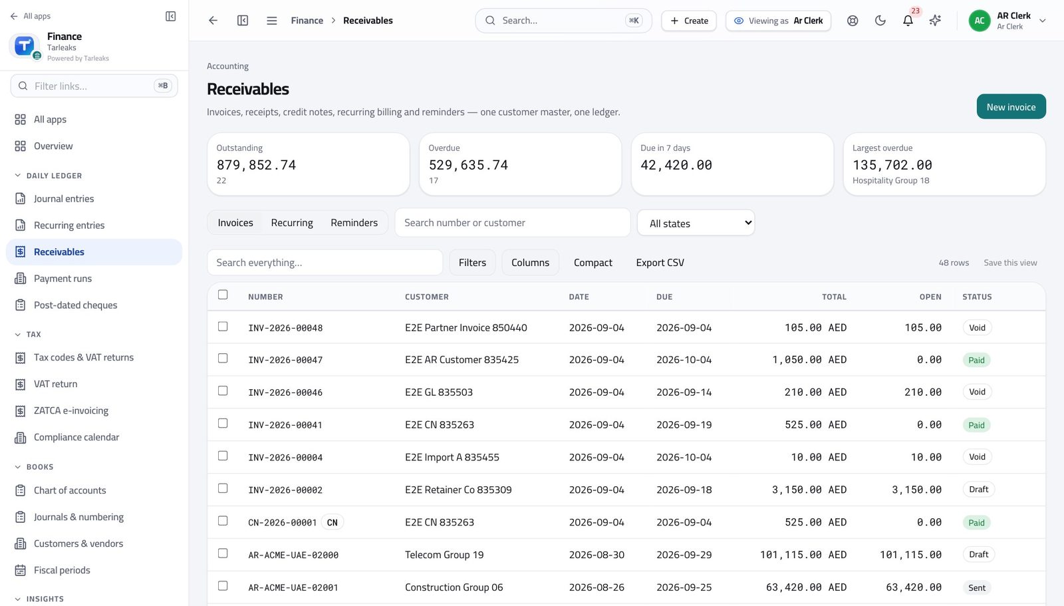Click the Overview icon in the sidebar
Viewport: 1064px width, 606px height.
tap(21, 146)
